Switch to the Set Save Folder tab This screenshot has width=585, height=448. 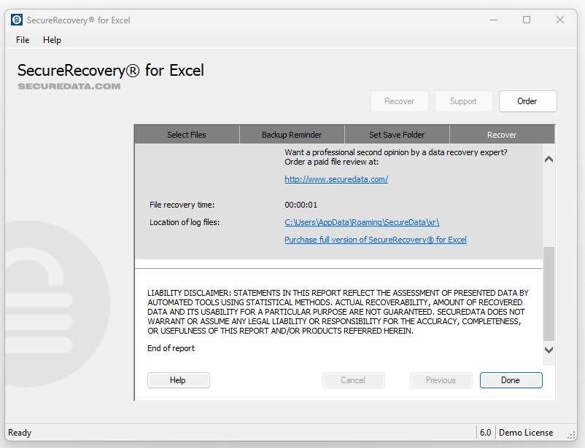396,134
